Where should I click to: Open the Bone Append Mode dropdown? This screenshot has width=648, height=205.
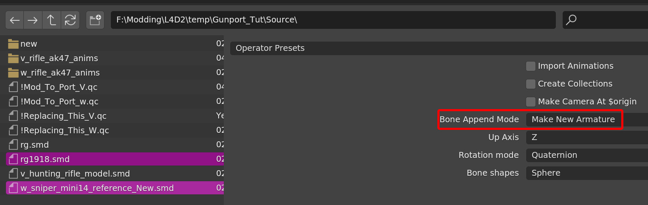(x=573, y=120)
